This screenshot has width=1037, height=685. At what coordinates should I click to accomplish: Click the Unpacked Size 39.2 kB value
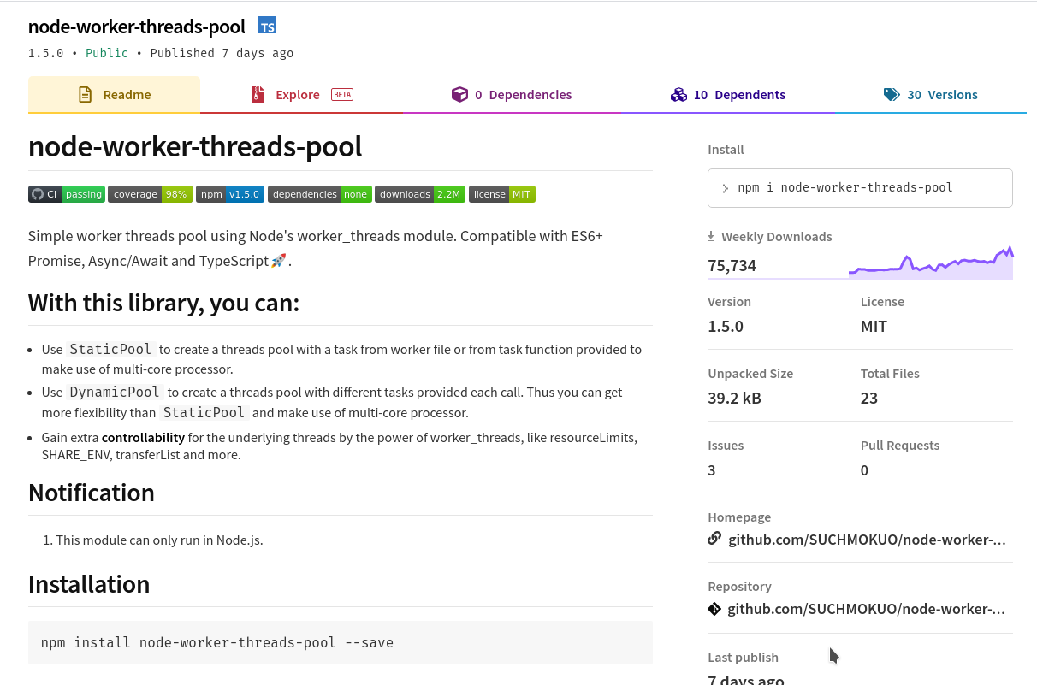tap(734, 398)
